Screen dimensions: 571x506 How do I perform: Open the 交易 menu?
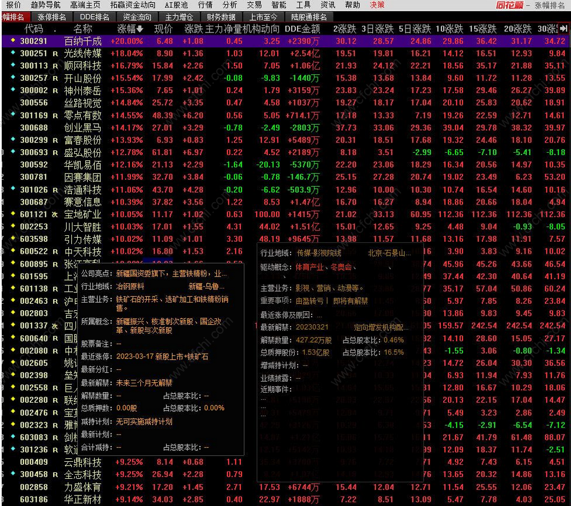pyautogui.click(x=254, y=5)
